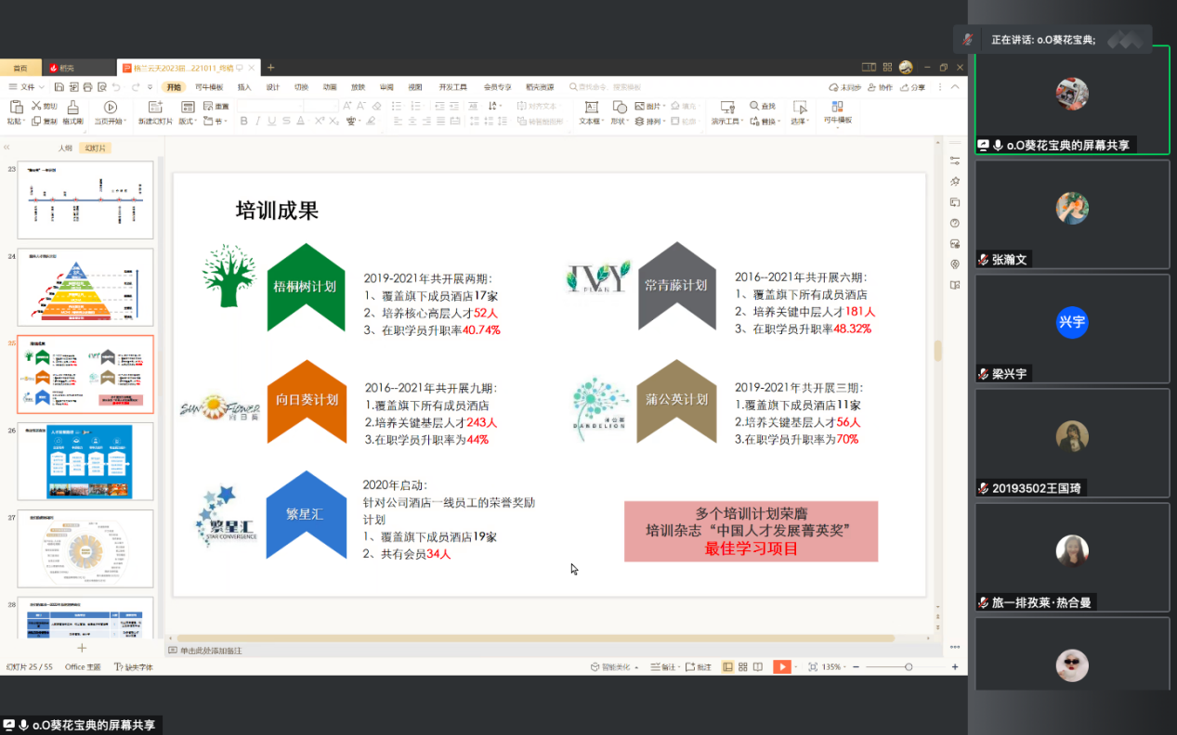Start slideshow from current slide (当页开始)
This screenshot has height=735, width=1177.
pos(110,108)
